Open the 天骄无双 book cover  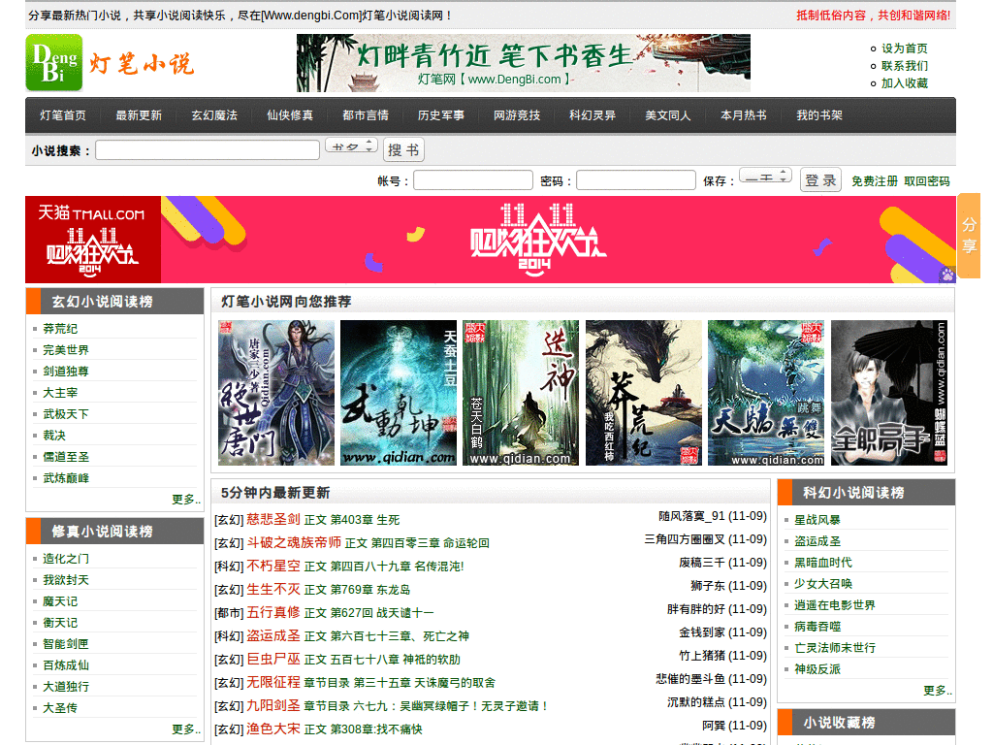[766, 393]
